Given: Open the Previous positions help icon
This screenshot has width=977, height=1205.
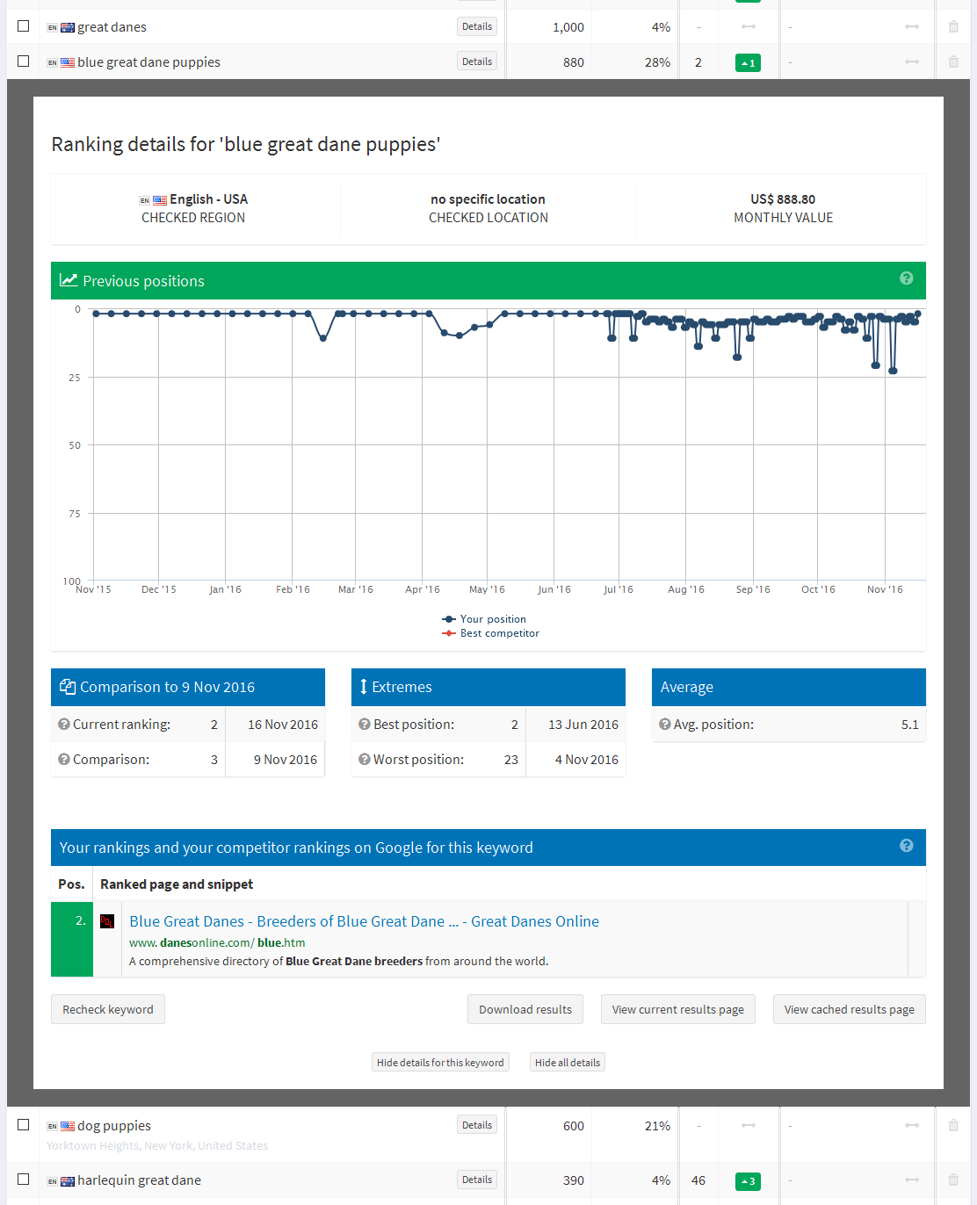Looking at the screenshot, I should 906,278.
